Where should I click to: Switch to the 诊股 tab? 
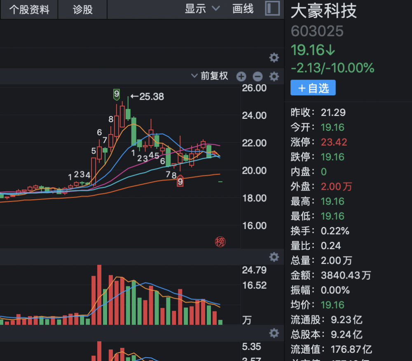coord(83,9)
